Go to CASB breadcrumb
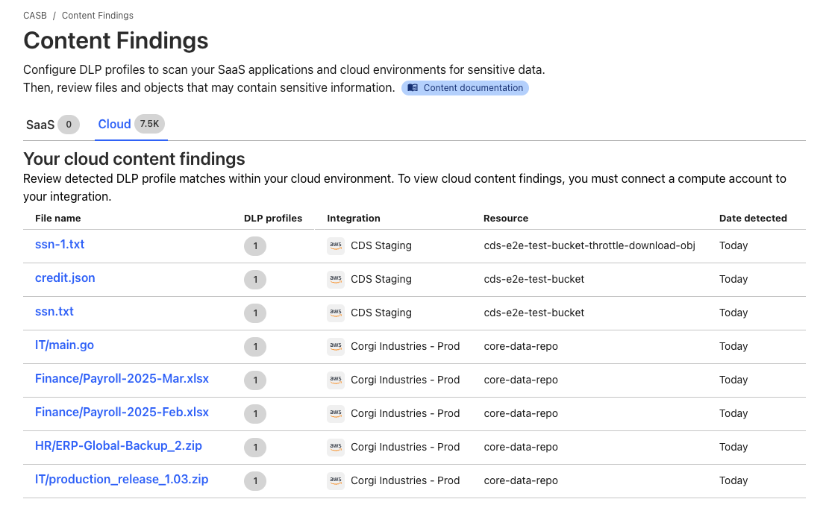The image size is (829, 505). click(x=35, y=16)
